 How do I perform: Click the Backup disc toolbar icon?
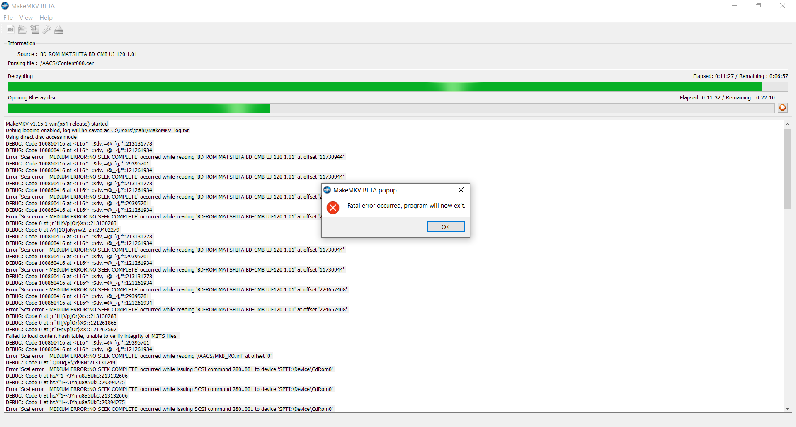coord(35,29)
